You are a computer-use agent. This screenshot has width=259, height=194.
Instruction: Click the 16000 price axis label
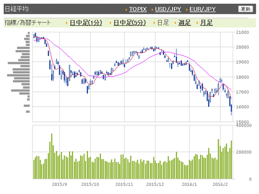242,107
